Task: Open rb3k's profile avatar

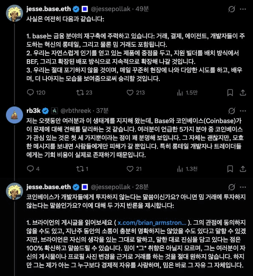Action: (x=14, y=115)
